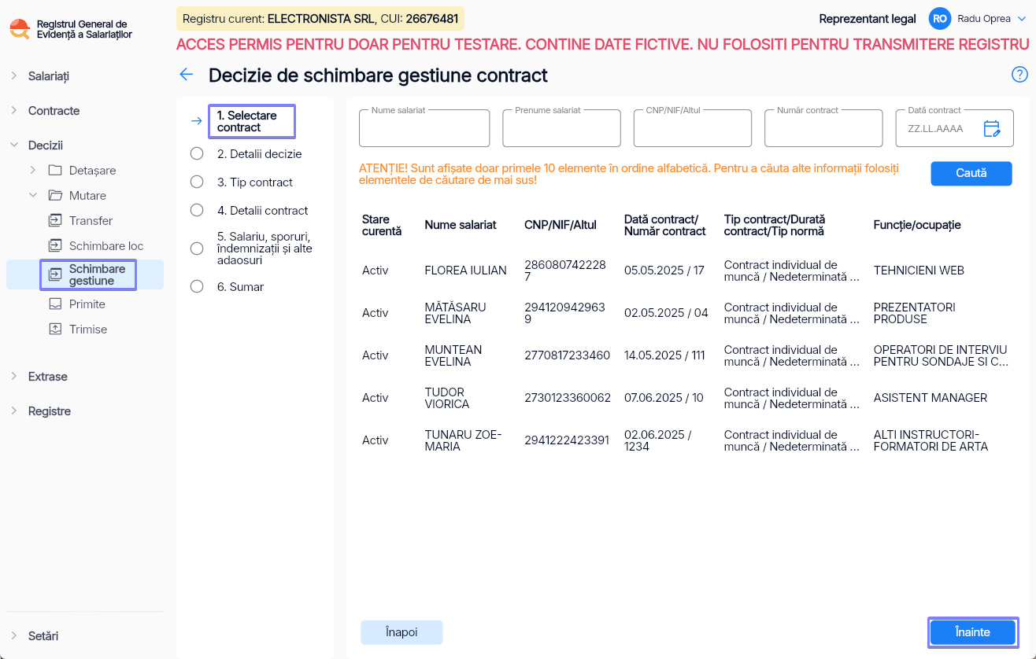Select the MUNTEAN EVELINA contract row
1036x659 pixels.
(x=686, y=355)
